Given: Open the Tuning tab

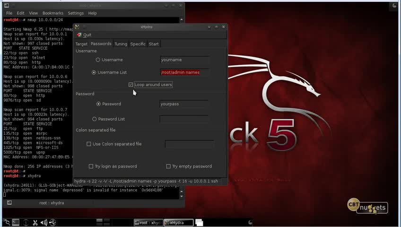Looking at the screenshot, I should point(121,44).
